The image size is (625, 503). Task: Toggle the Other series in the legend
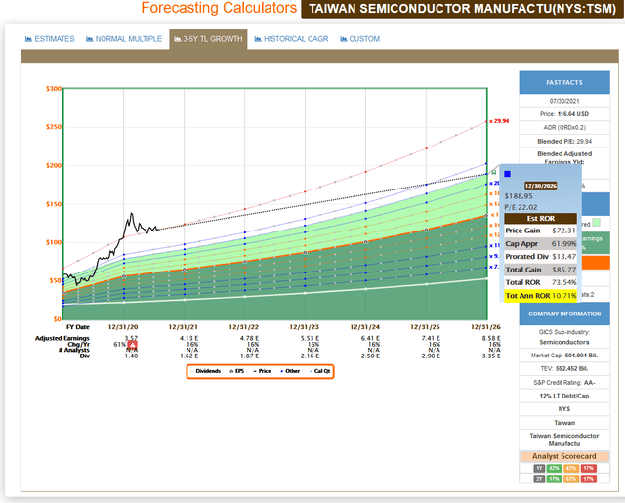[x=290, y=371]
